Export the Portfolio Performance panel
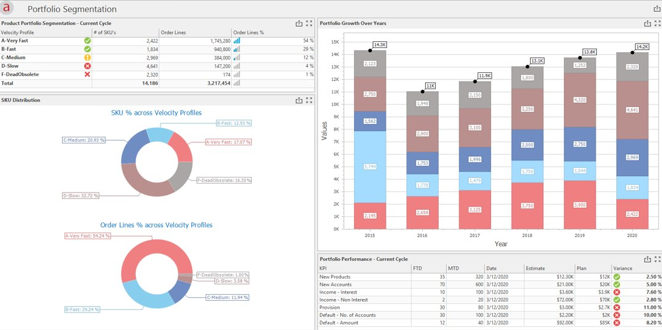Screen dimensions: 662x330 [x=647, y=259]
